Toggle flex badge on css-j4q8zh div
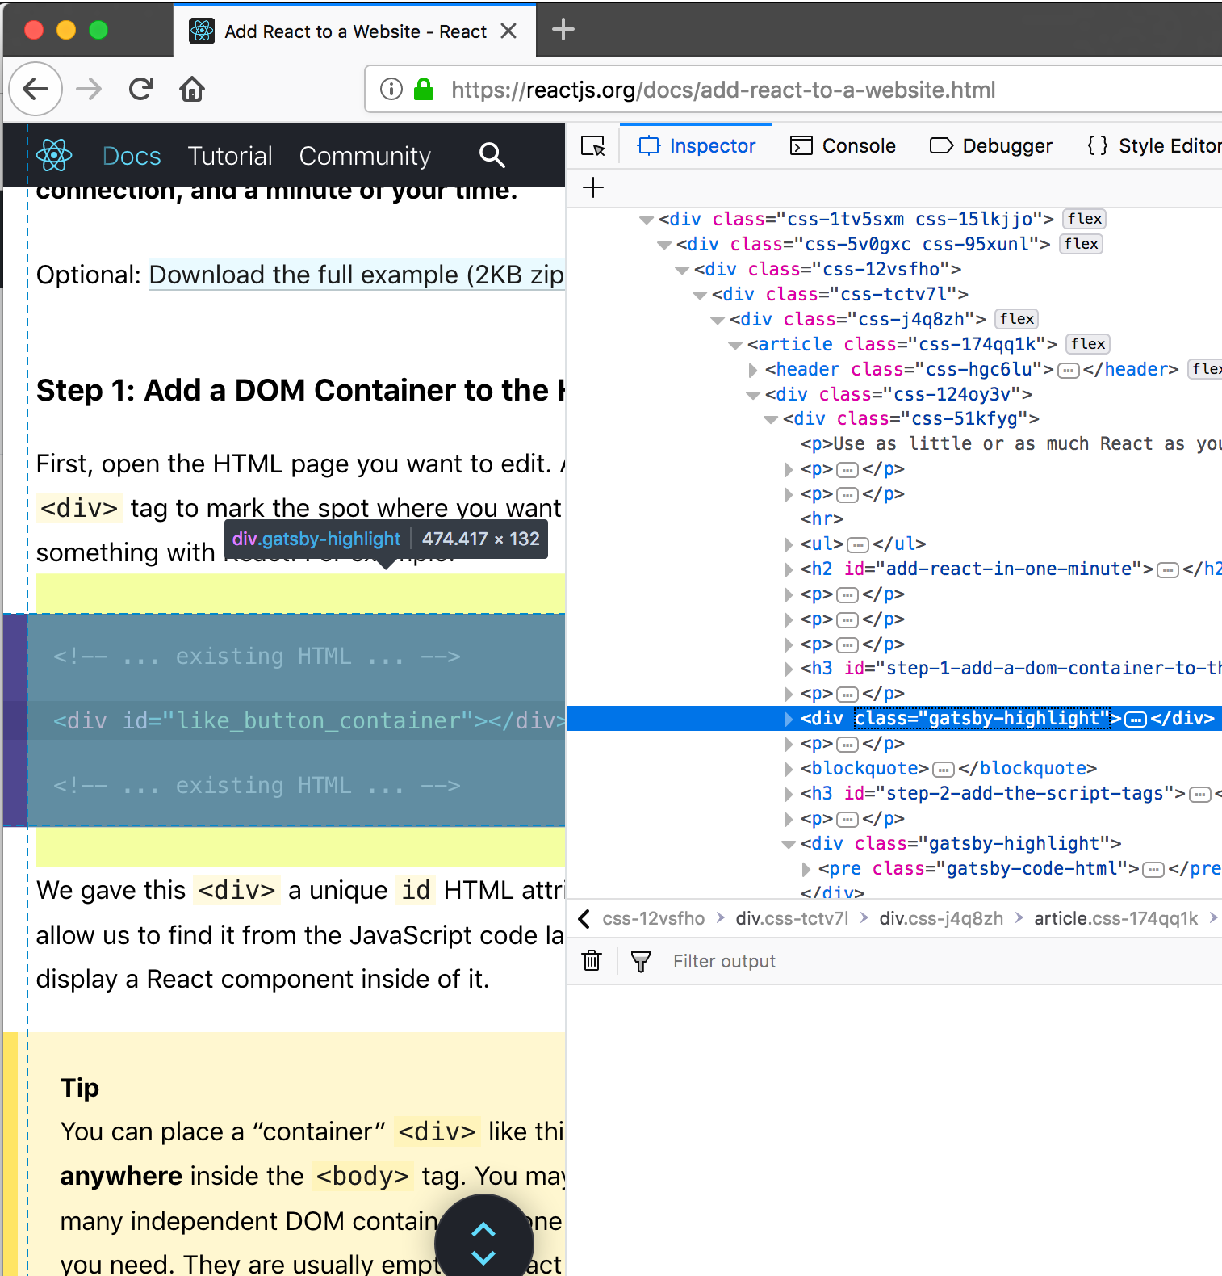Viewport: 1222px width, 1276px height. (x=1016, y=319)
